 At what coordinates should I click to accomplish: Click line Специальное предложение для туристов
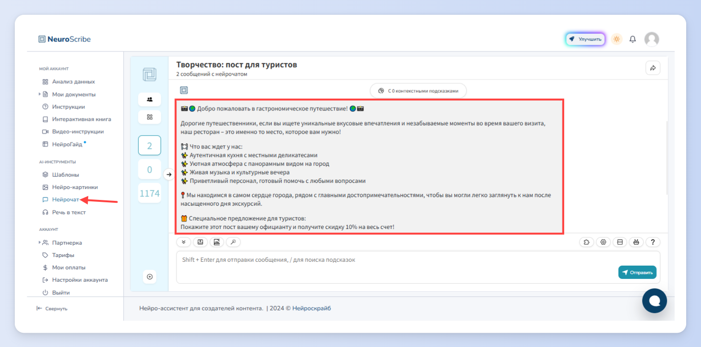click(x=247, y=218)
